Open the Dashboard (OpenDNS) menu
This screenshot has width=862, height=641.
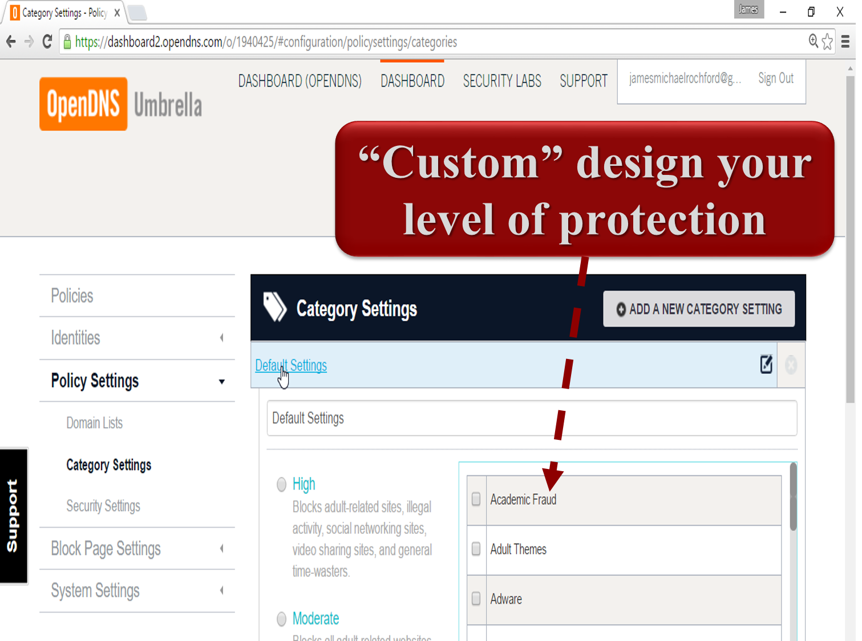pyautogui.click(x=300, y=81)
